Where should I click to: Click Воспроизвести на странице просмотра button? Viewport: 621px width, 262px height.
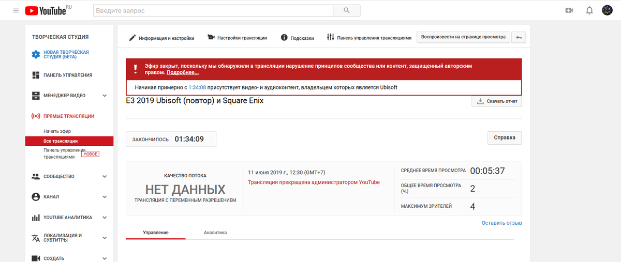464,37
